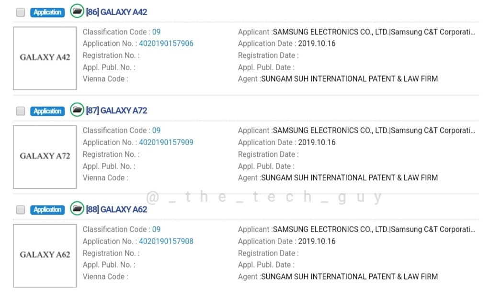
Task: Click Application badge next to Galaxy A62
Action: pos(47,210)
